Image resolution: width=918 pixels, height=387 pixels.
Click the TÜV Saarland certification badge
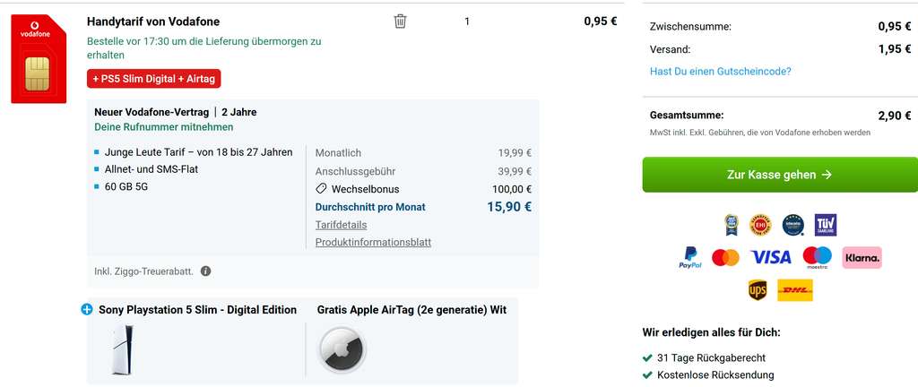[x=826, y=225]
